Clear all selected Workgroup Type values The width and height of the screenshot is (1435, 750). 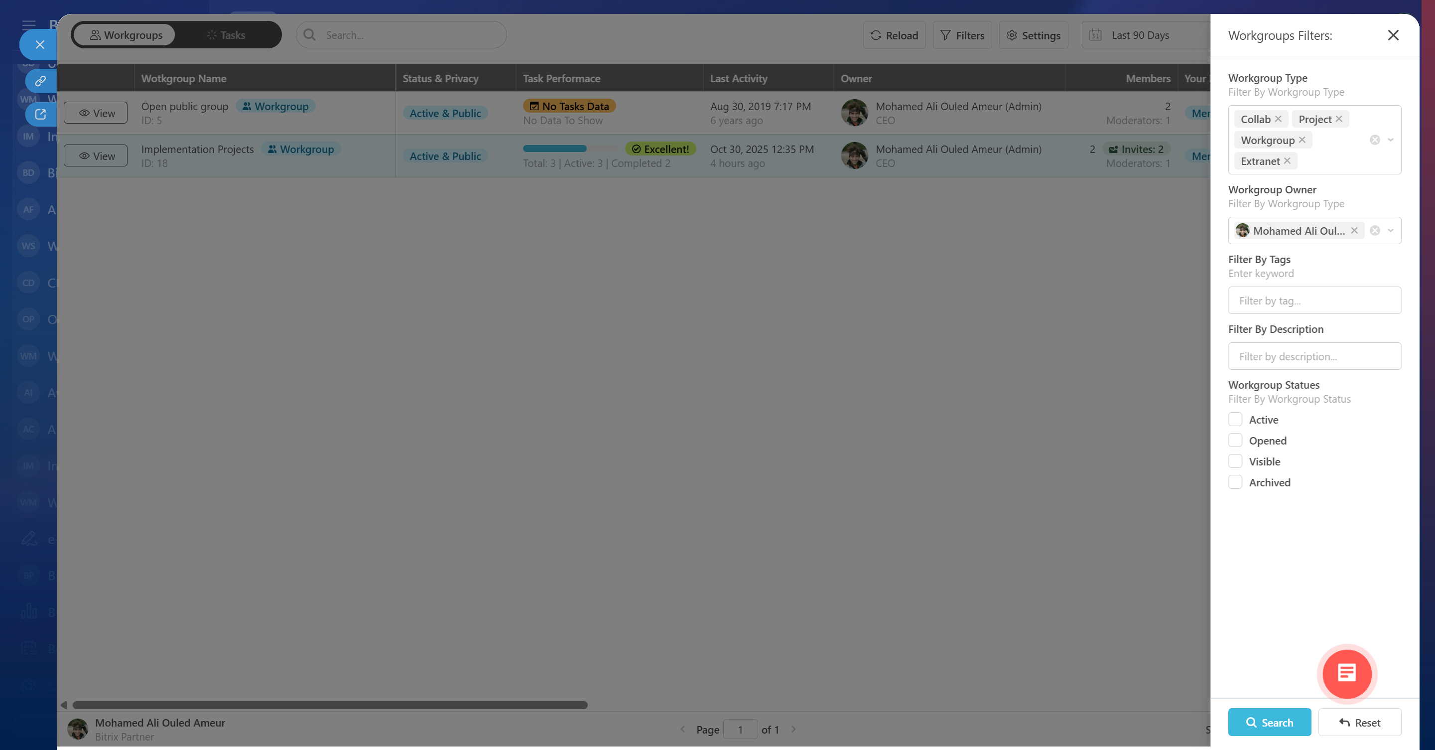pos(1374,140)
